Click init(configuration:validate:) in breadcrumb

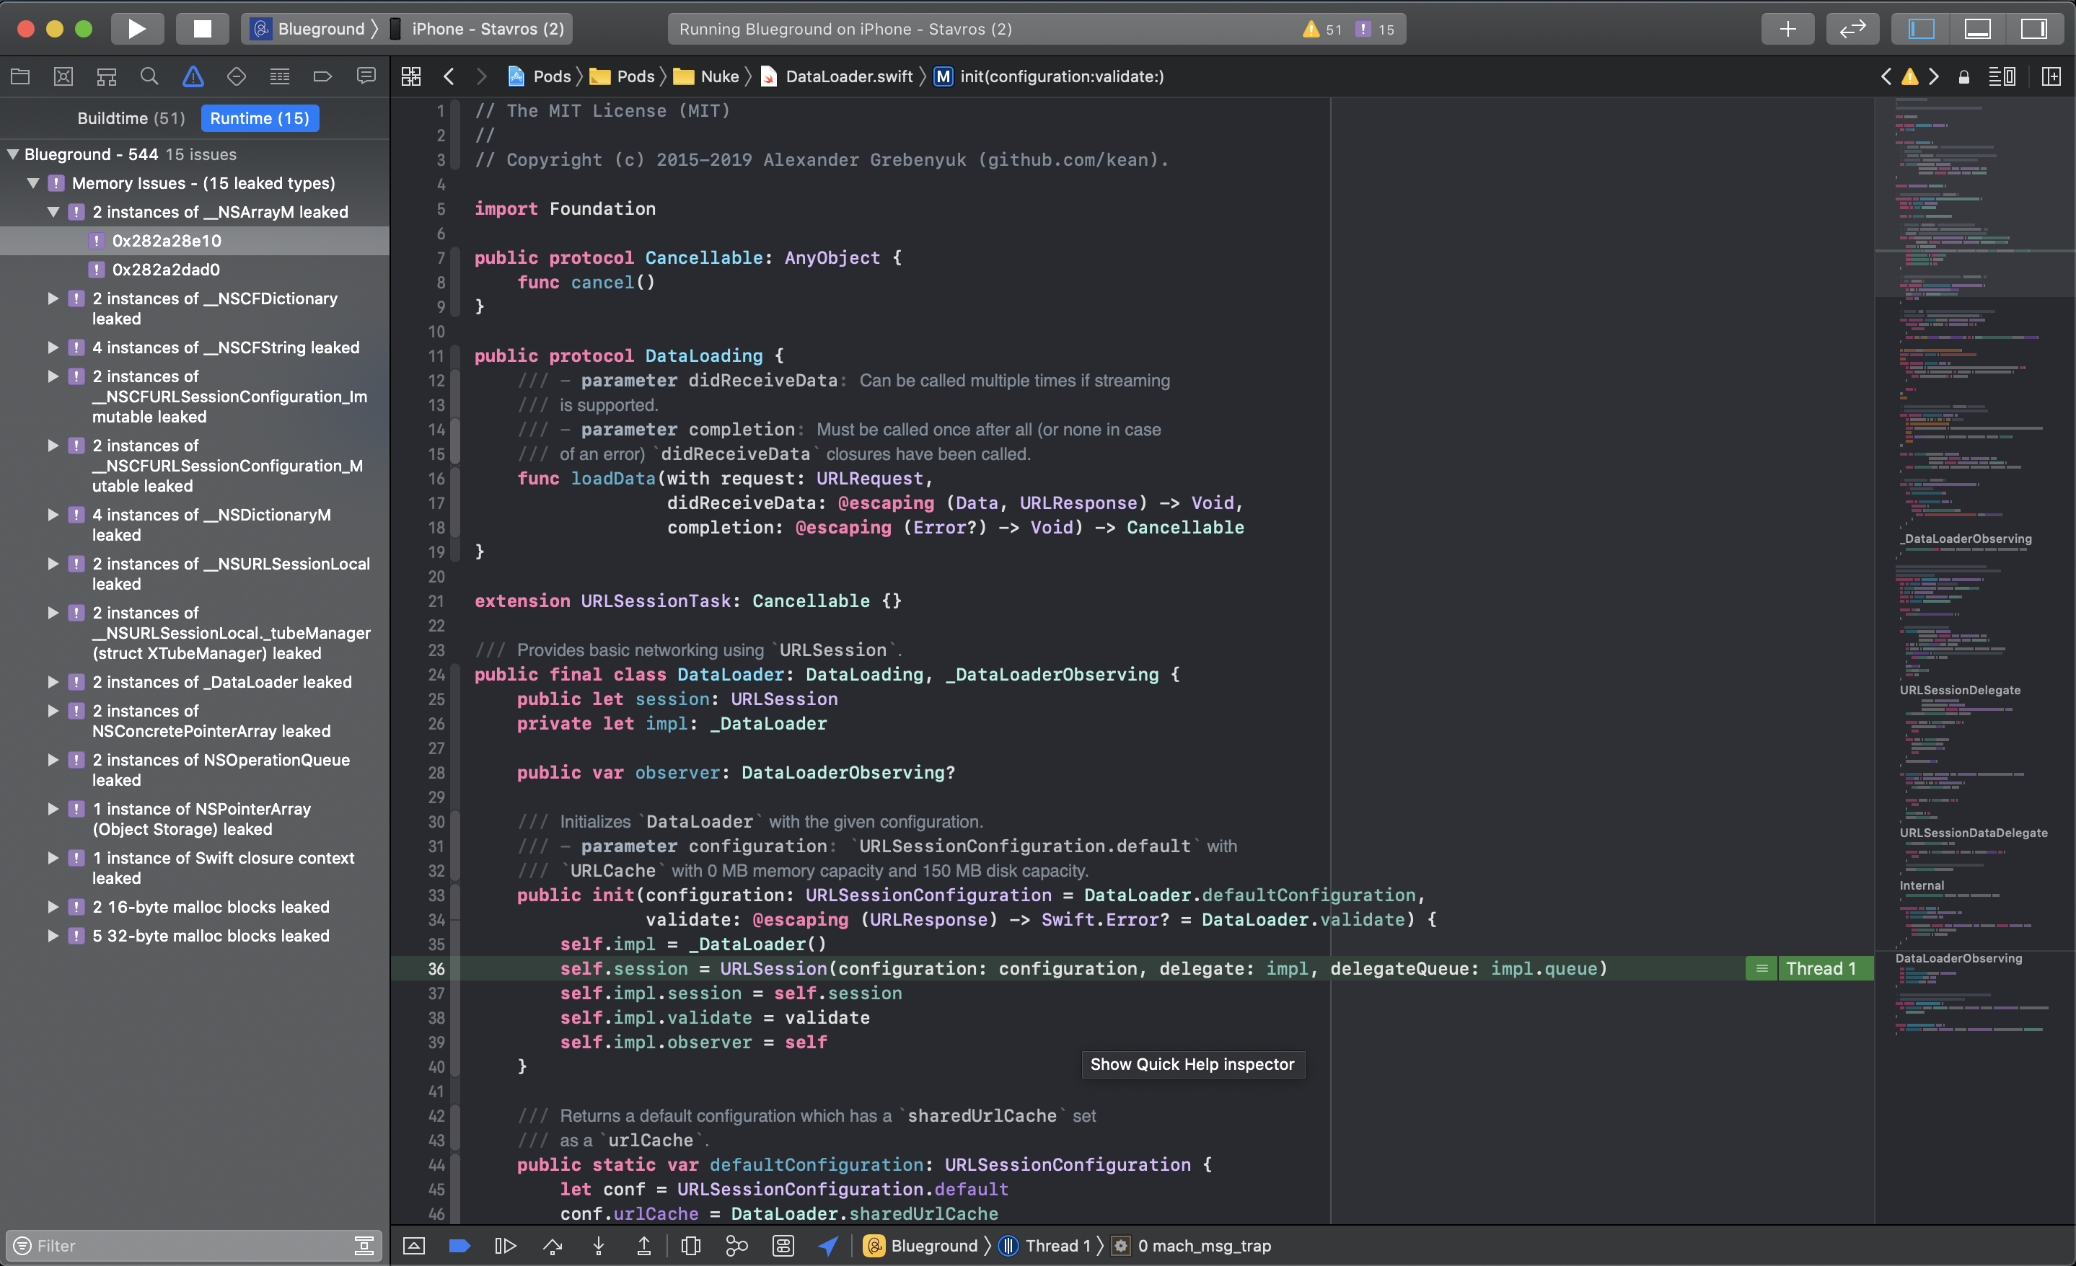click(x=1049, y=76)
